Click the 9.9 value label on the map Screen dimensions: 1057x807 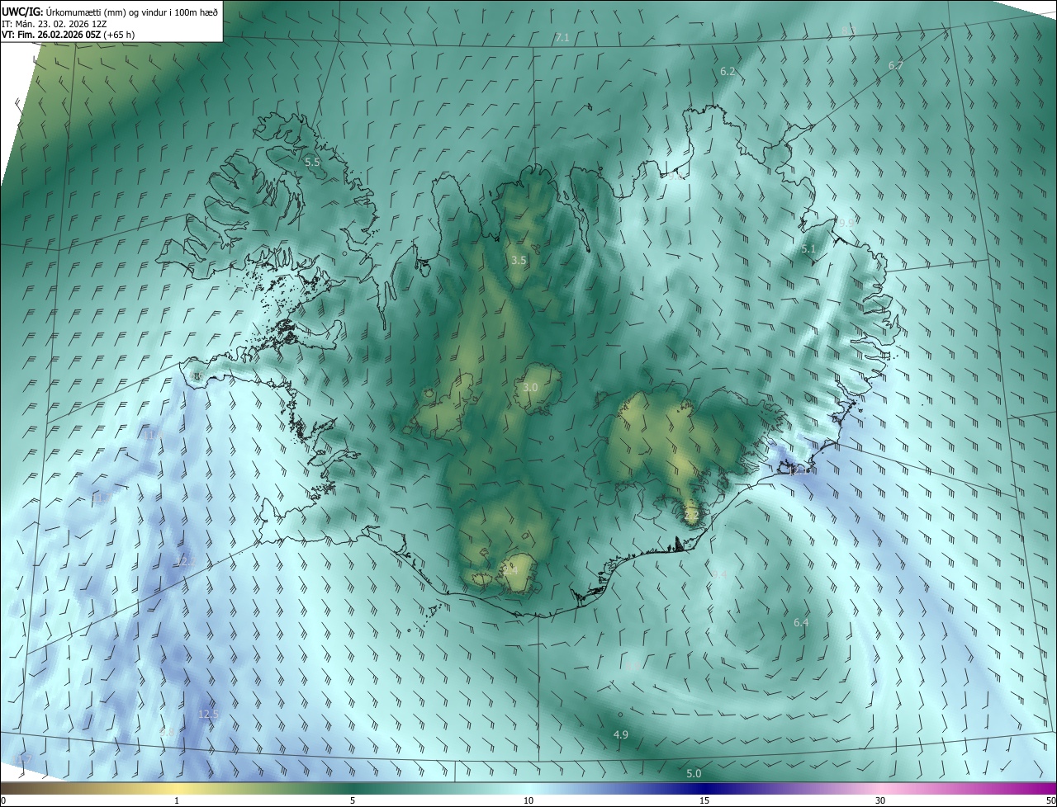pos(845,224)
